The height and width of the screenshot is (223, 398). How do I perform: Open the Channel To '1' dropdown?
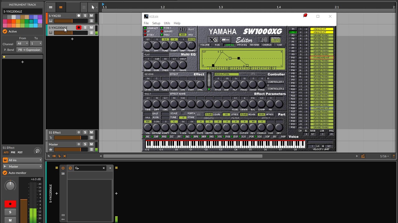[36, 44]
